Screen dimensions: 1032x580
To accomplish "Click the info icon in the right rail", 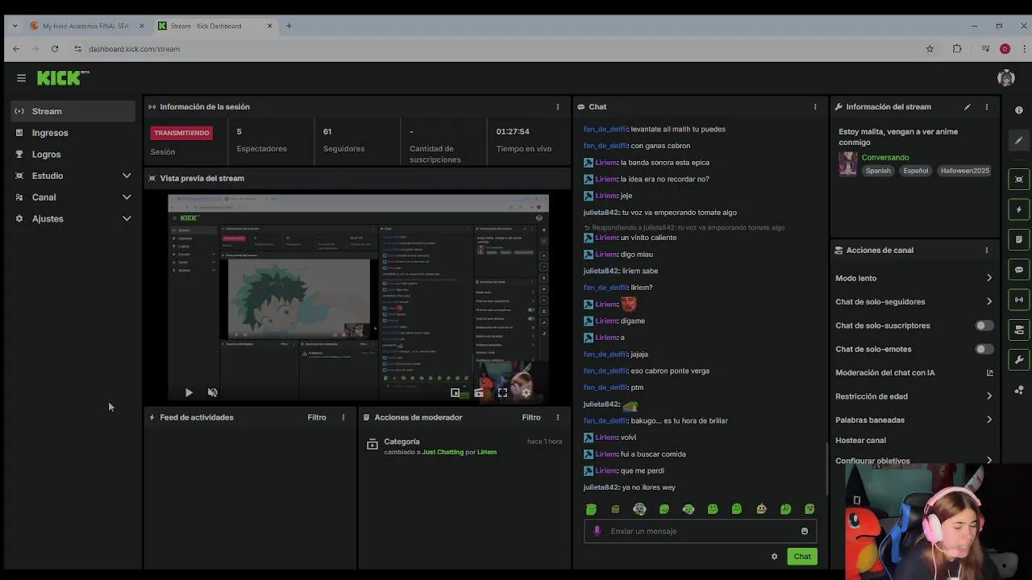I will [1019, 110].
